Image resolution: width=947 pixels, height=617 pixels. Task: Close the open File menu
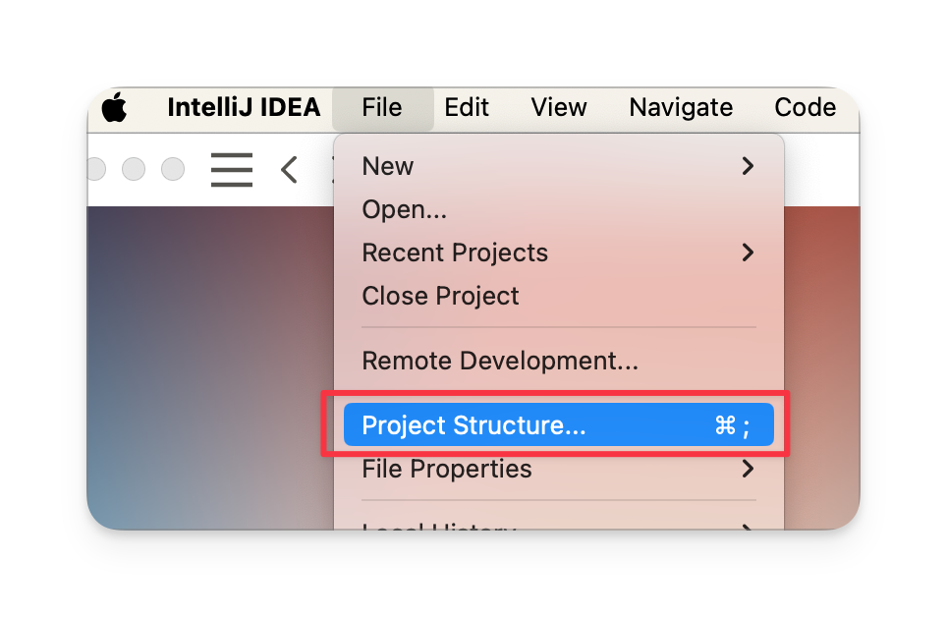(x=382, y=108)
